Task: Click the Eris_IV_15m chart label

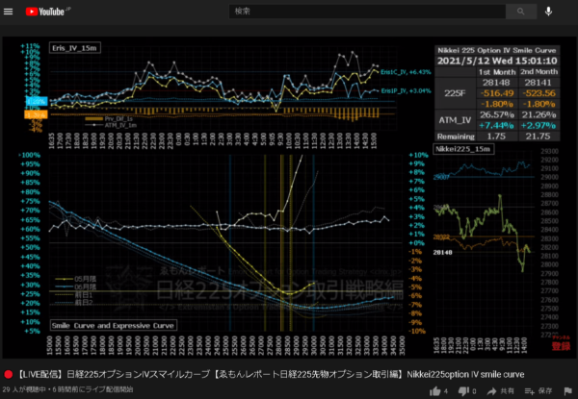Action: tap(75, 48)
